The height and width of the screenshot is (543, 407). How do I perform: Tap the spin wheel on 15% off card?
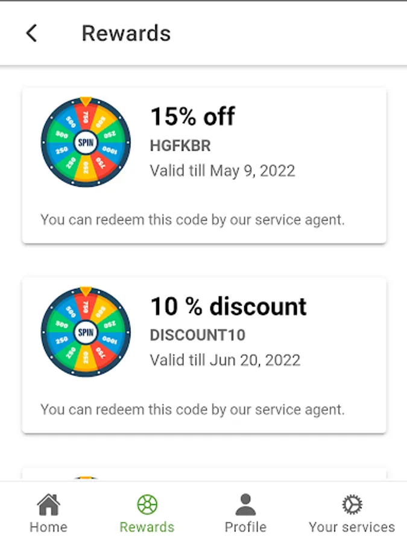point(86,142)
